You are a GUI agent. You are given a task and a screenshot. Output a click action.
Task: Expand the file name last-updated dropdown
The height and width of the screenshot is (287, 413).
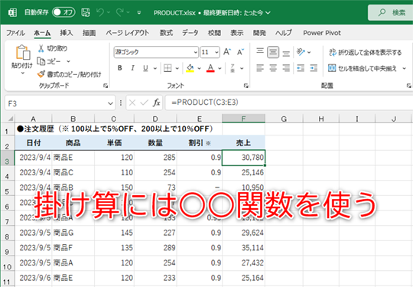[268, 13]
